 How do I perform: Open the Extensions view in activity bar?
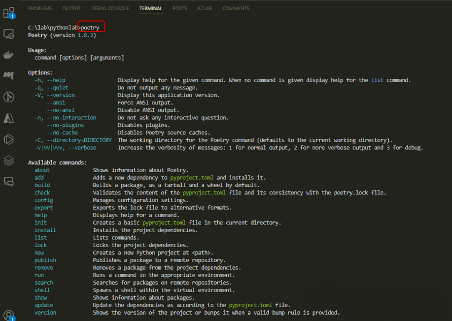[9, 12]
